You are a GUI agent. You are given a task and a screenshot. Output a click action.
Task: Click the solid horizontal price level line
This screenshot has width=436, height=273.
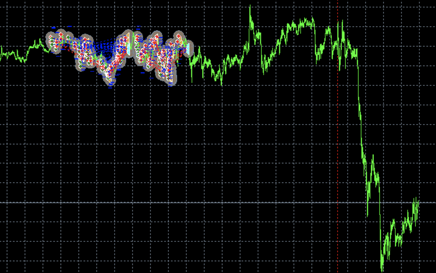click(x=218, y=202)
